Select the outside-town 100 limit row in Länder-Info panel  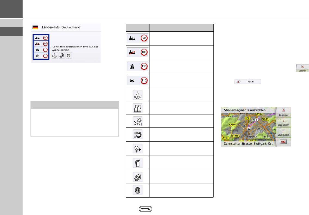41,44
